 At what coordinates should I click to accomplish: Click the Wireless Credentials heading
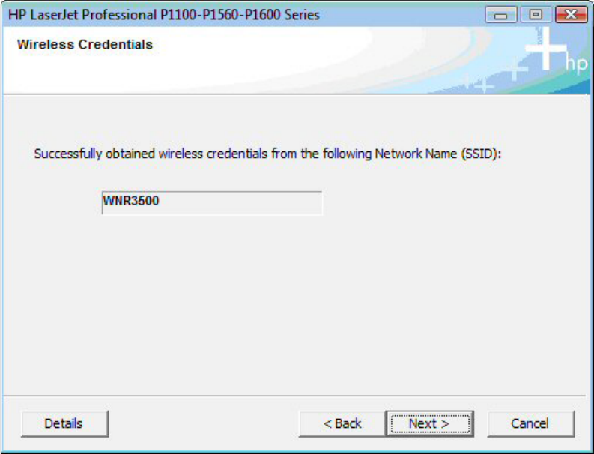click(85, 44)
